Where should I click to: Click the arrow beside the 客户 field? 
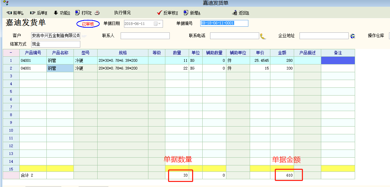click(x=84, y=36)
